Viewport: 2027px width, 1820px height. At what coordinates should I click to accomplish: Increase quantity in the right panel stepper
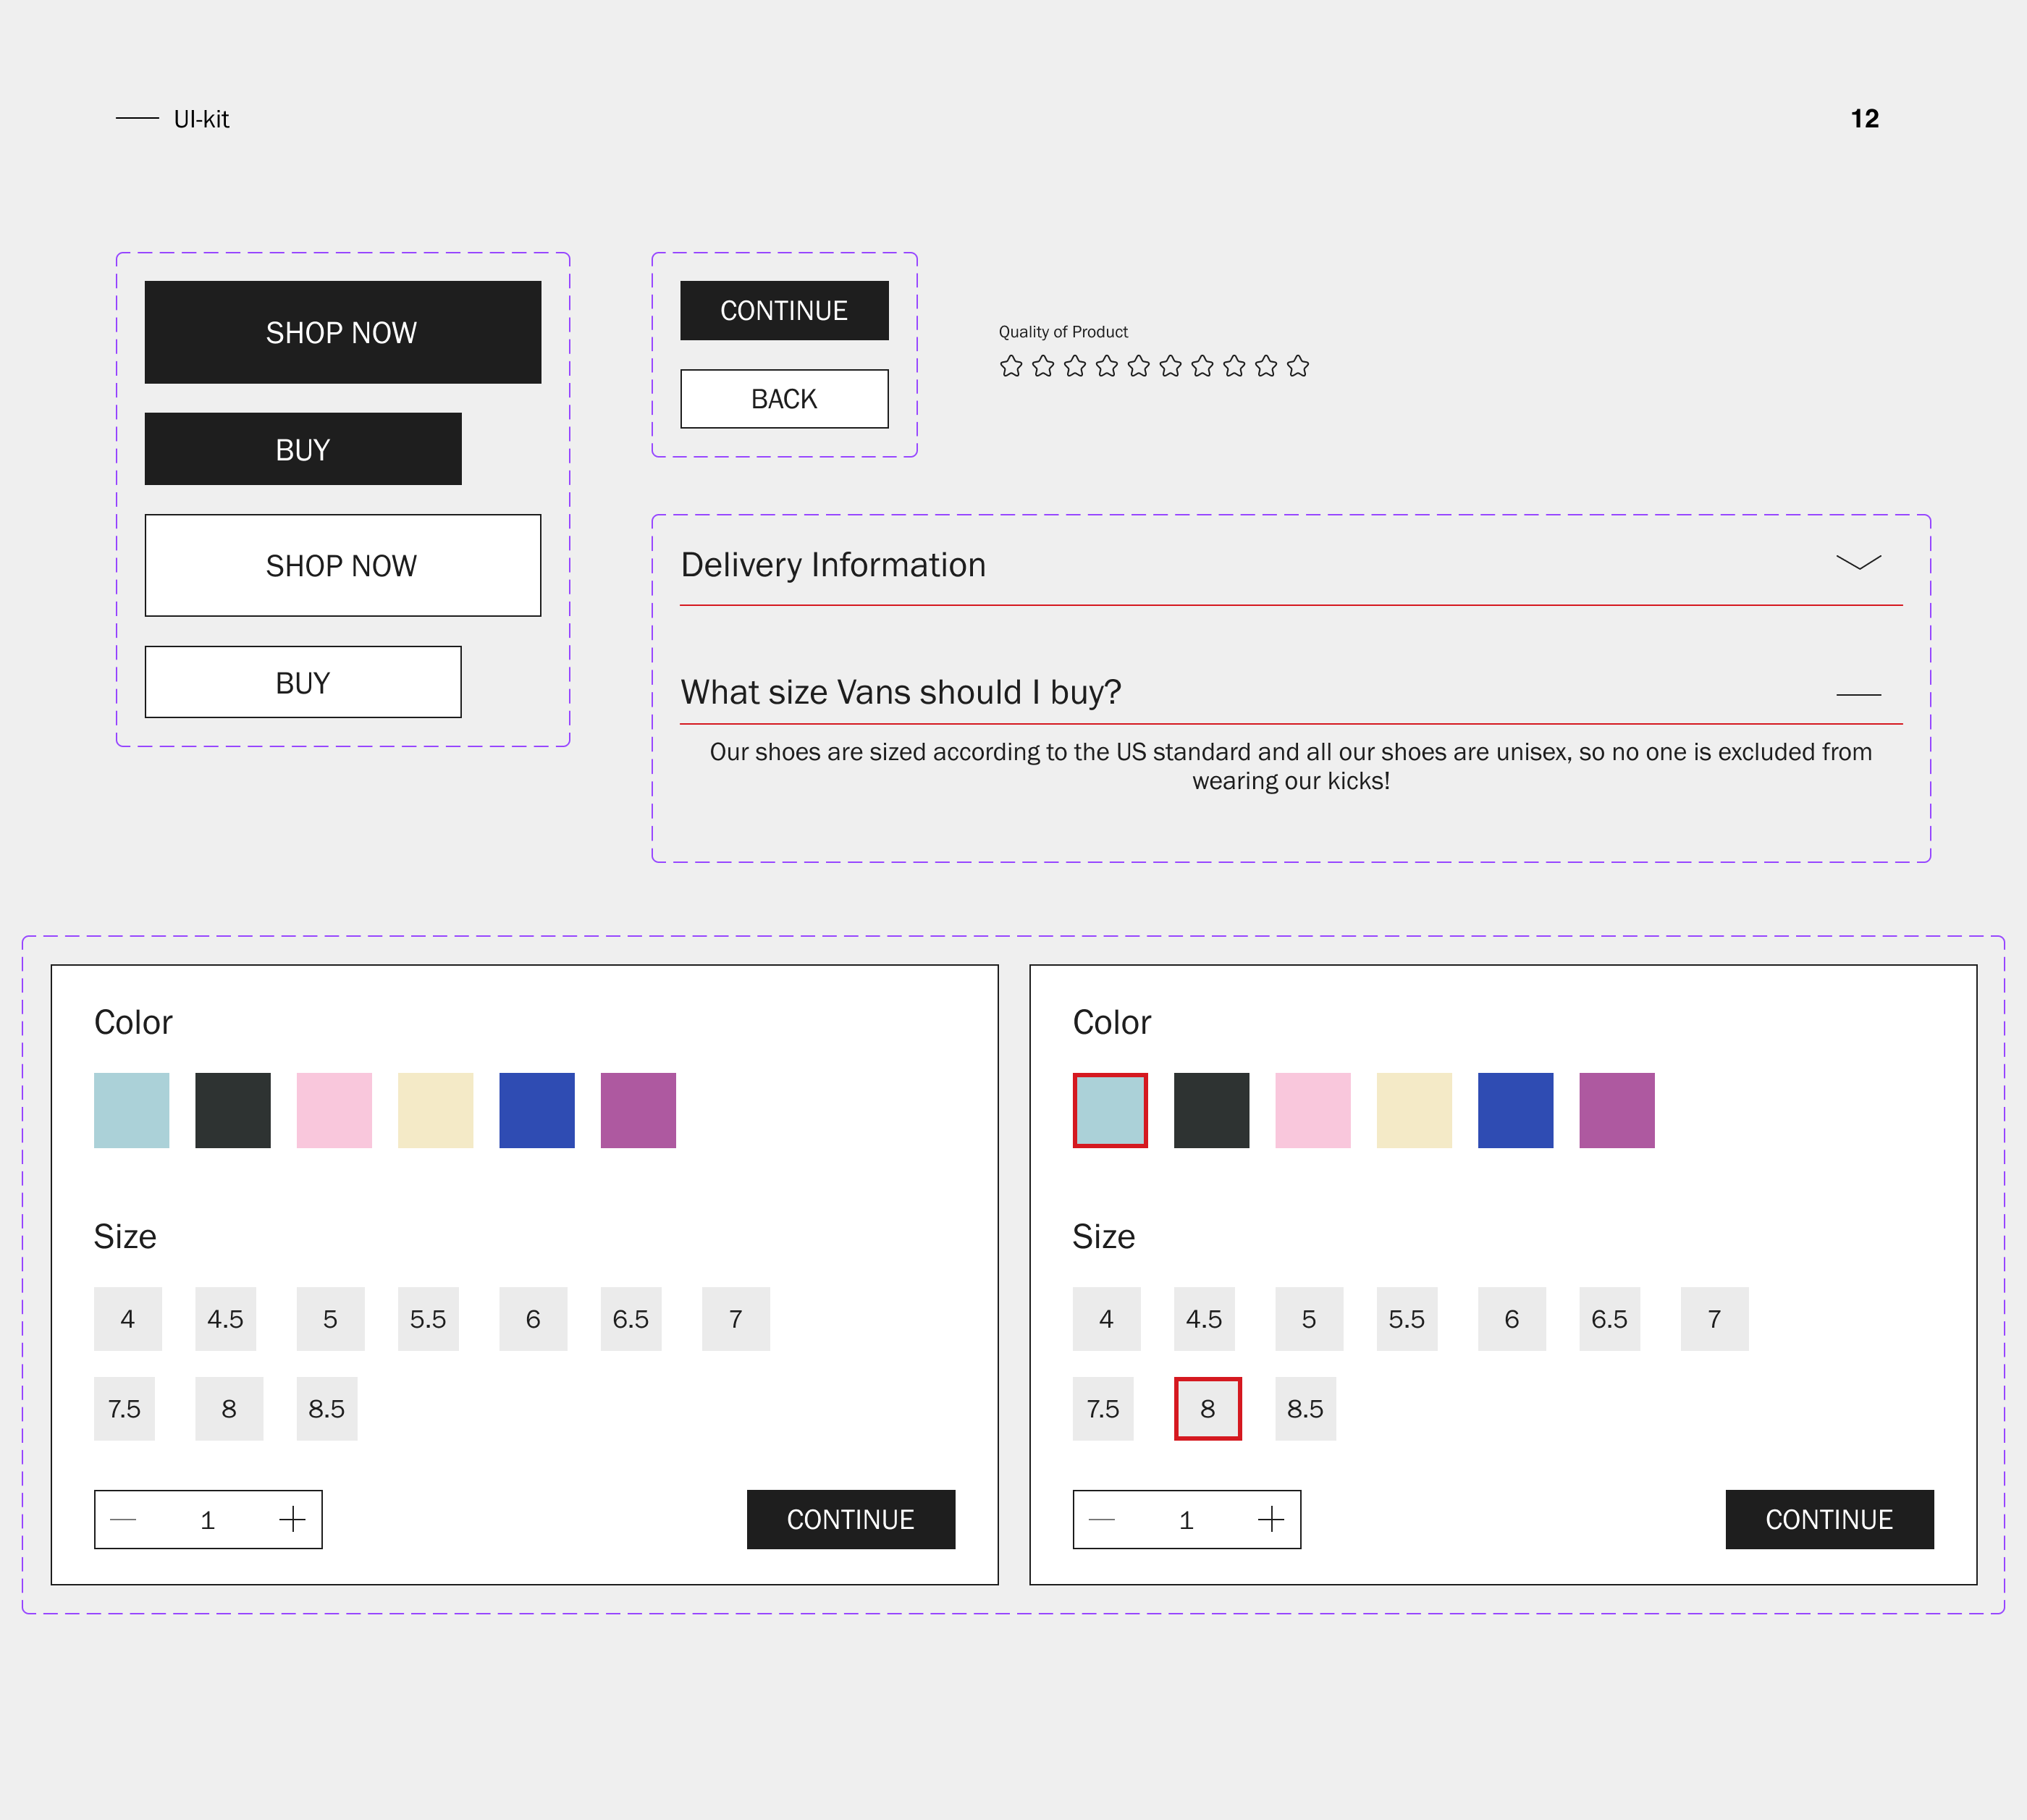[x=1271, y=1520]
